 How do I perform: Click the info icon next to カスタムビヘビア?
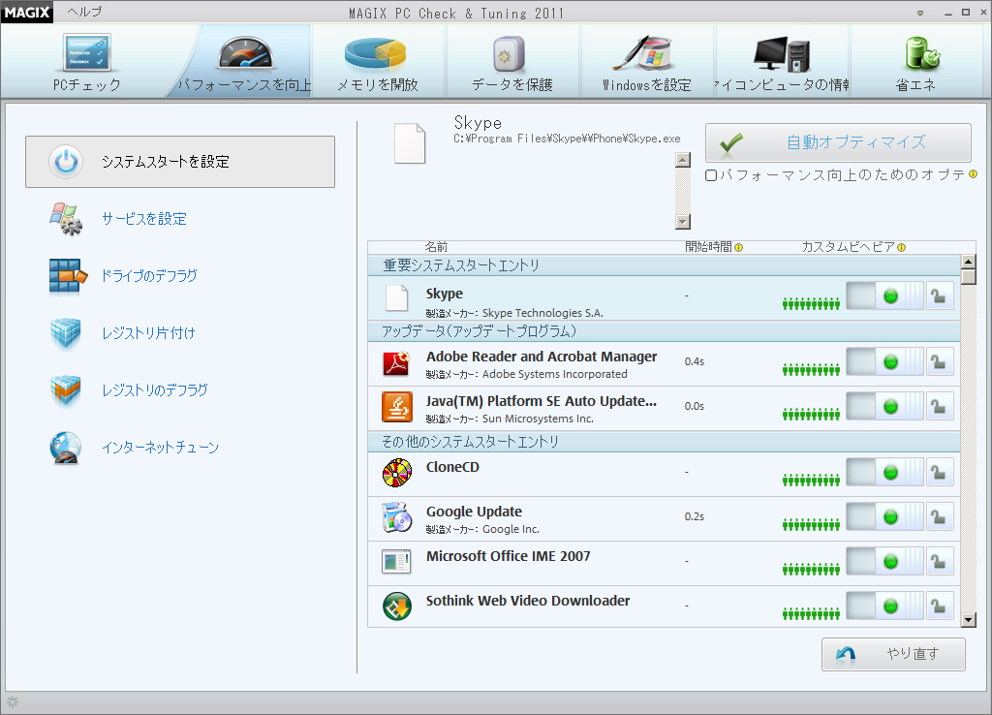tap(902, 247)
